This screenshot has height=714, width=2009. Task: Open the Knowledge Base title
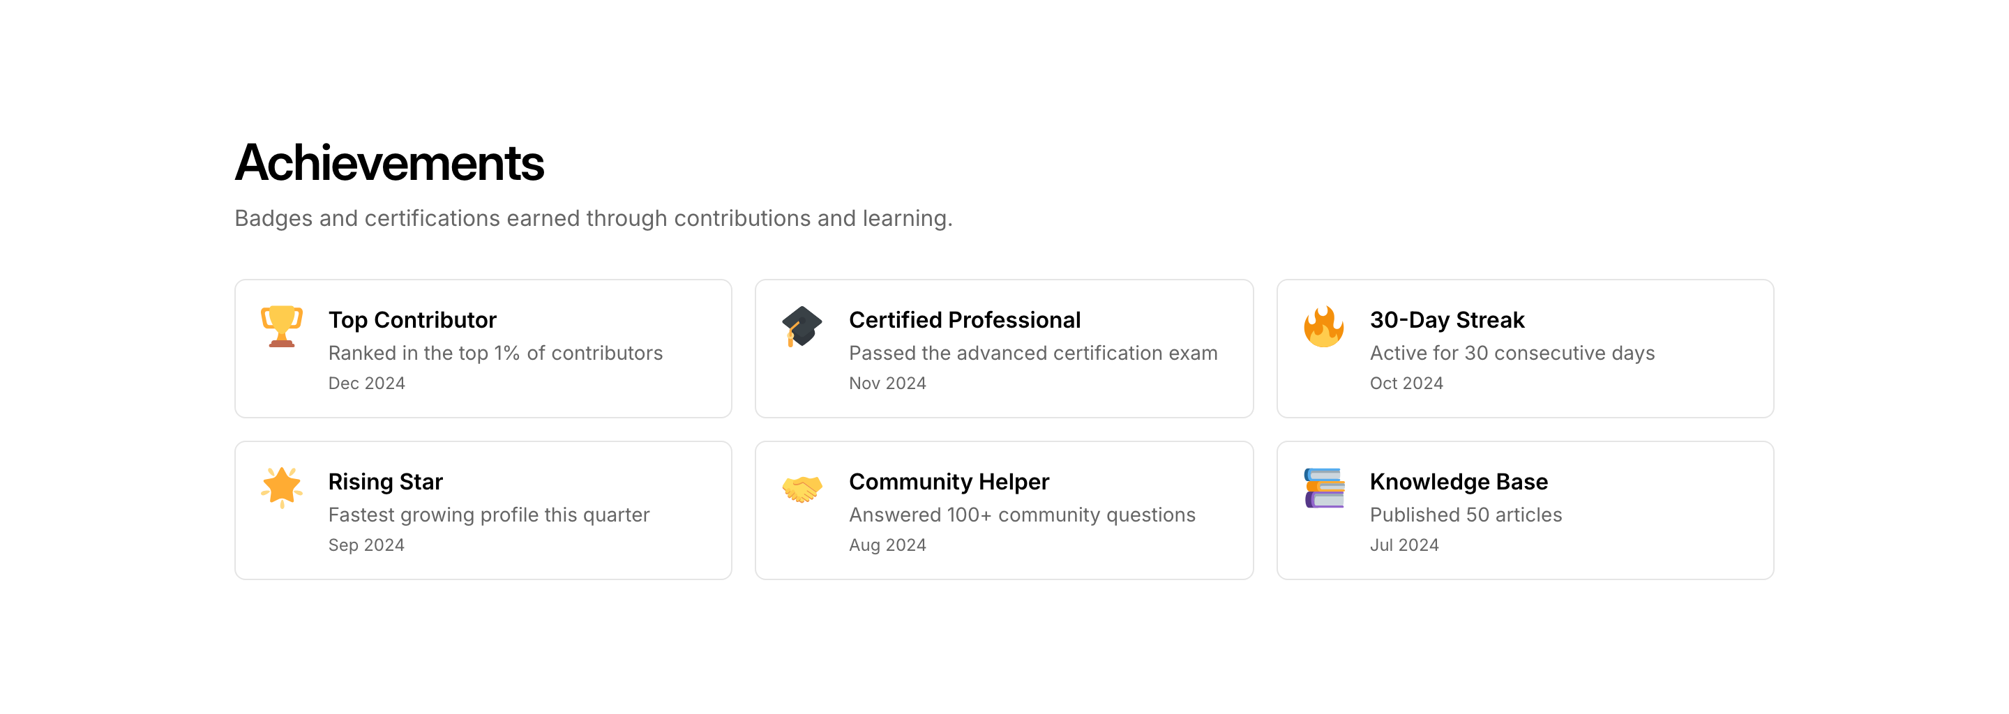[x=1459, y=482]
